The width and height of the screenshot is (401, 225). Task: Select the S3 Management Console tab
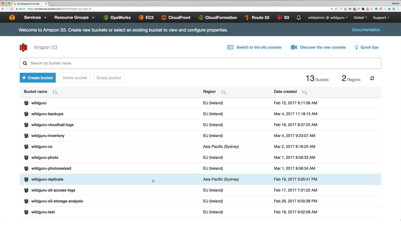point(30,4)
